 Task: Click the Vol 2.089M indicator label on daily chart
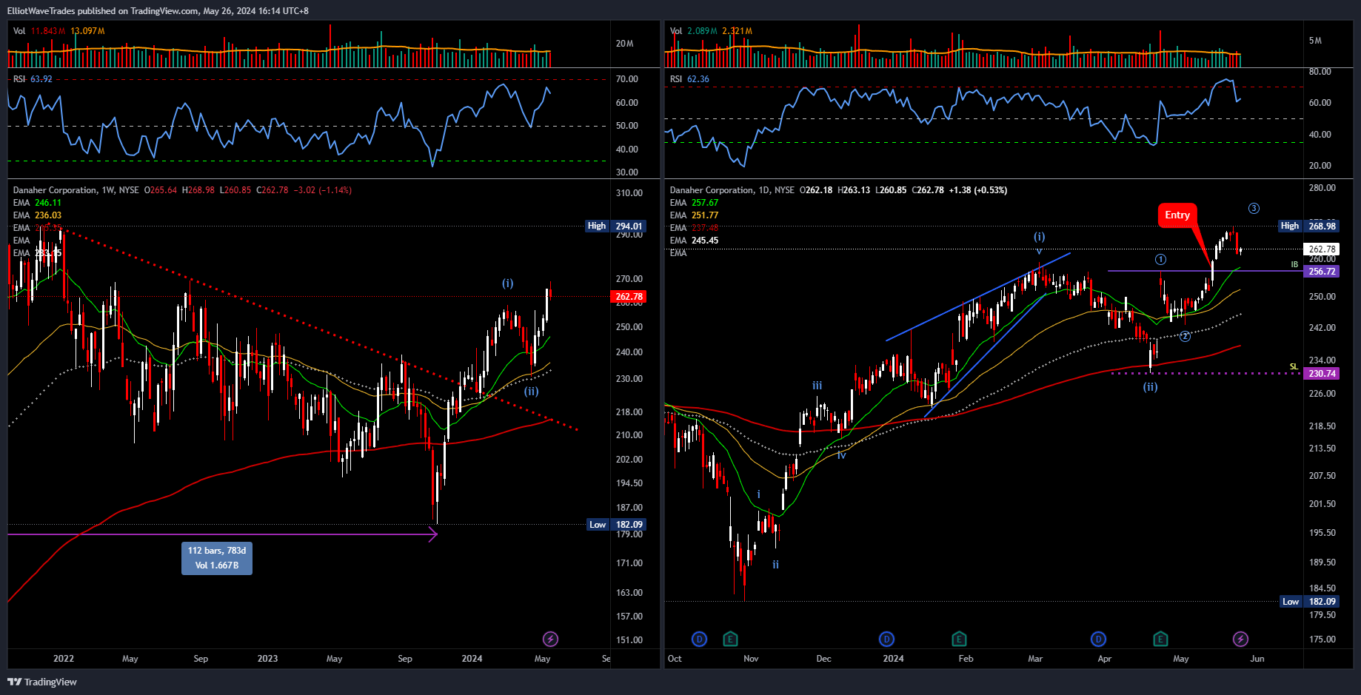coord(694,31)
